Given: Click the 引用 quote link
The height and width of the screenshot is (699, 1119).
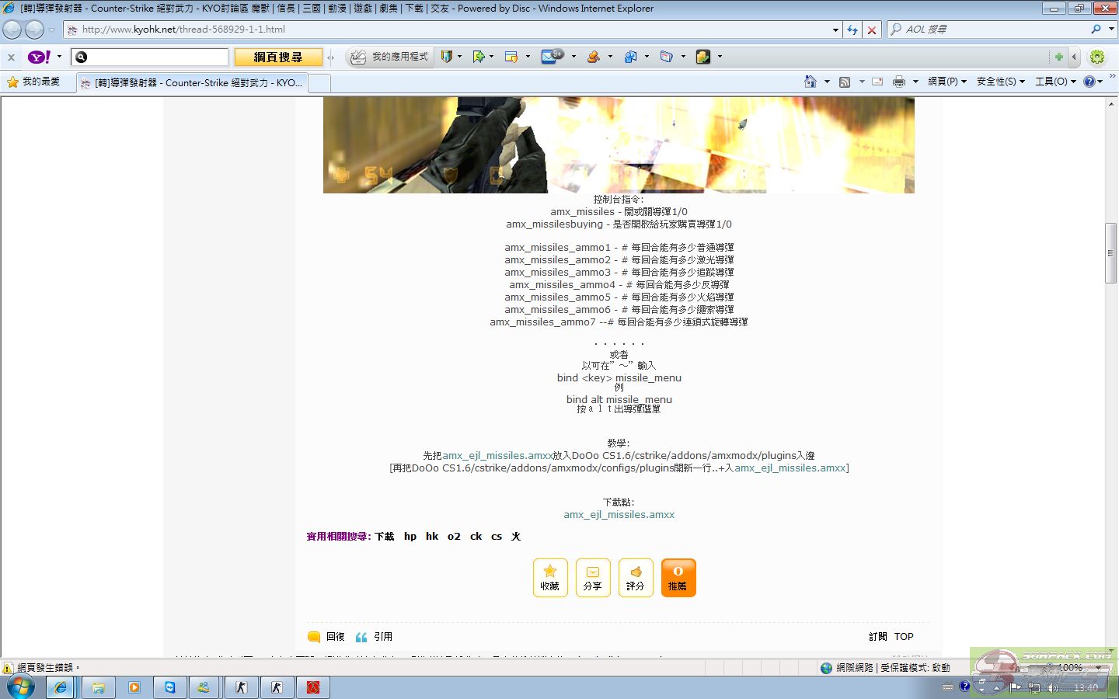Looking at the screenshot, I should (x=382, y=637).
